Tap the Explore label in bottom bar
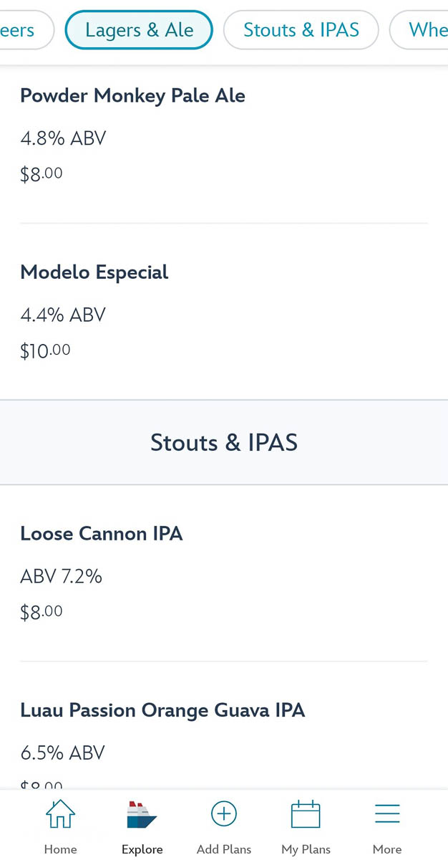Viewport: 448px width, 860px height. coord(142,849)
